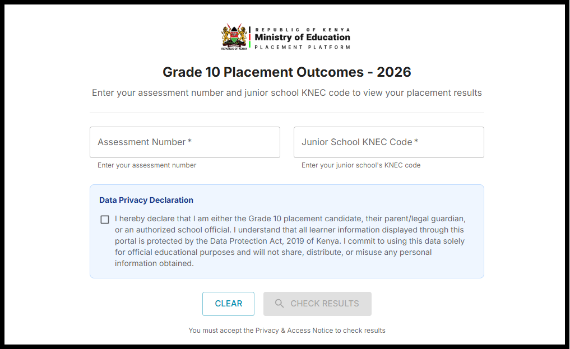Image resolution: width=570 pixels, height=349 pixels.
Task: Select the Junior School KNEC Code field
Action: click(x=388, y=142)
